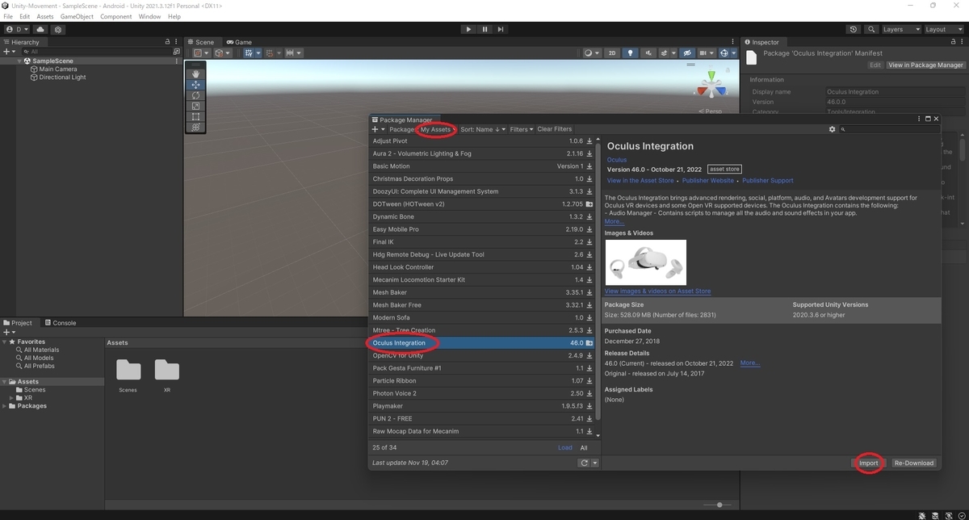969x520 pixels.
Task: Open Sort: Name dropdown
Action: [x=482, y=129]
